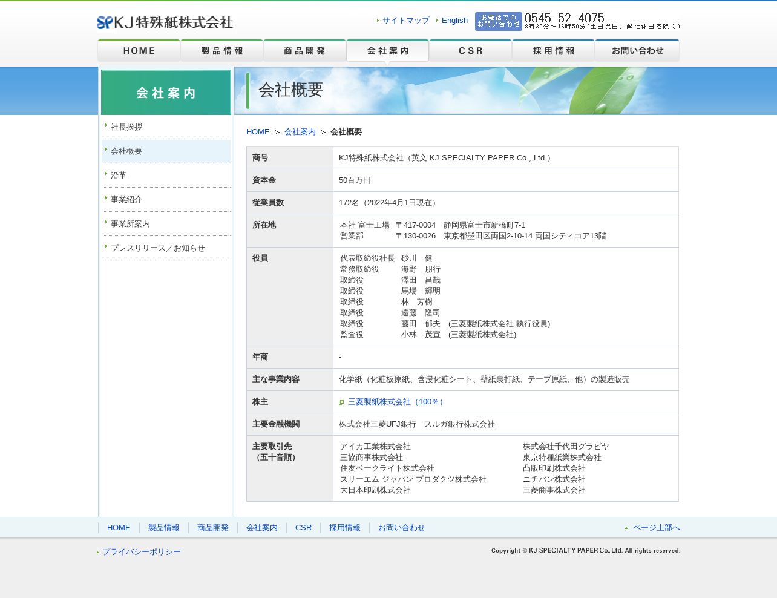Open 沿革 in the sidebar
The width and height of the screenshot is (777, 598).
(x=166, y=176)
